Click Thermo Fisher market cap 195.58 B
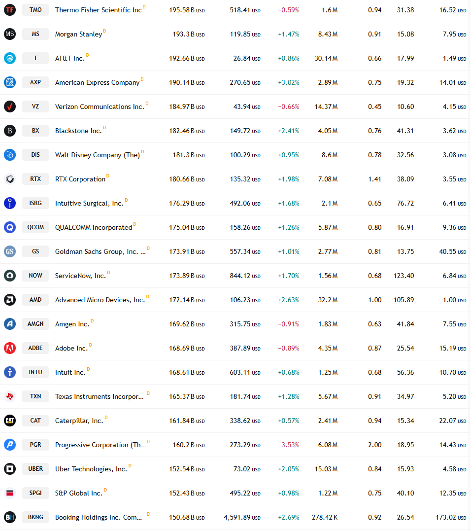 (x=187, y=10)
